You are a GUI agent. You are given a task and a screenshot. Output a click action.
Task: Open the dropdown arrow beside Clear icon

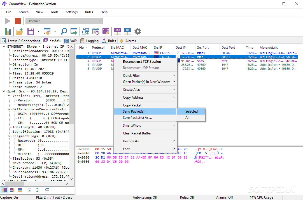[55, 31]
